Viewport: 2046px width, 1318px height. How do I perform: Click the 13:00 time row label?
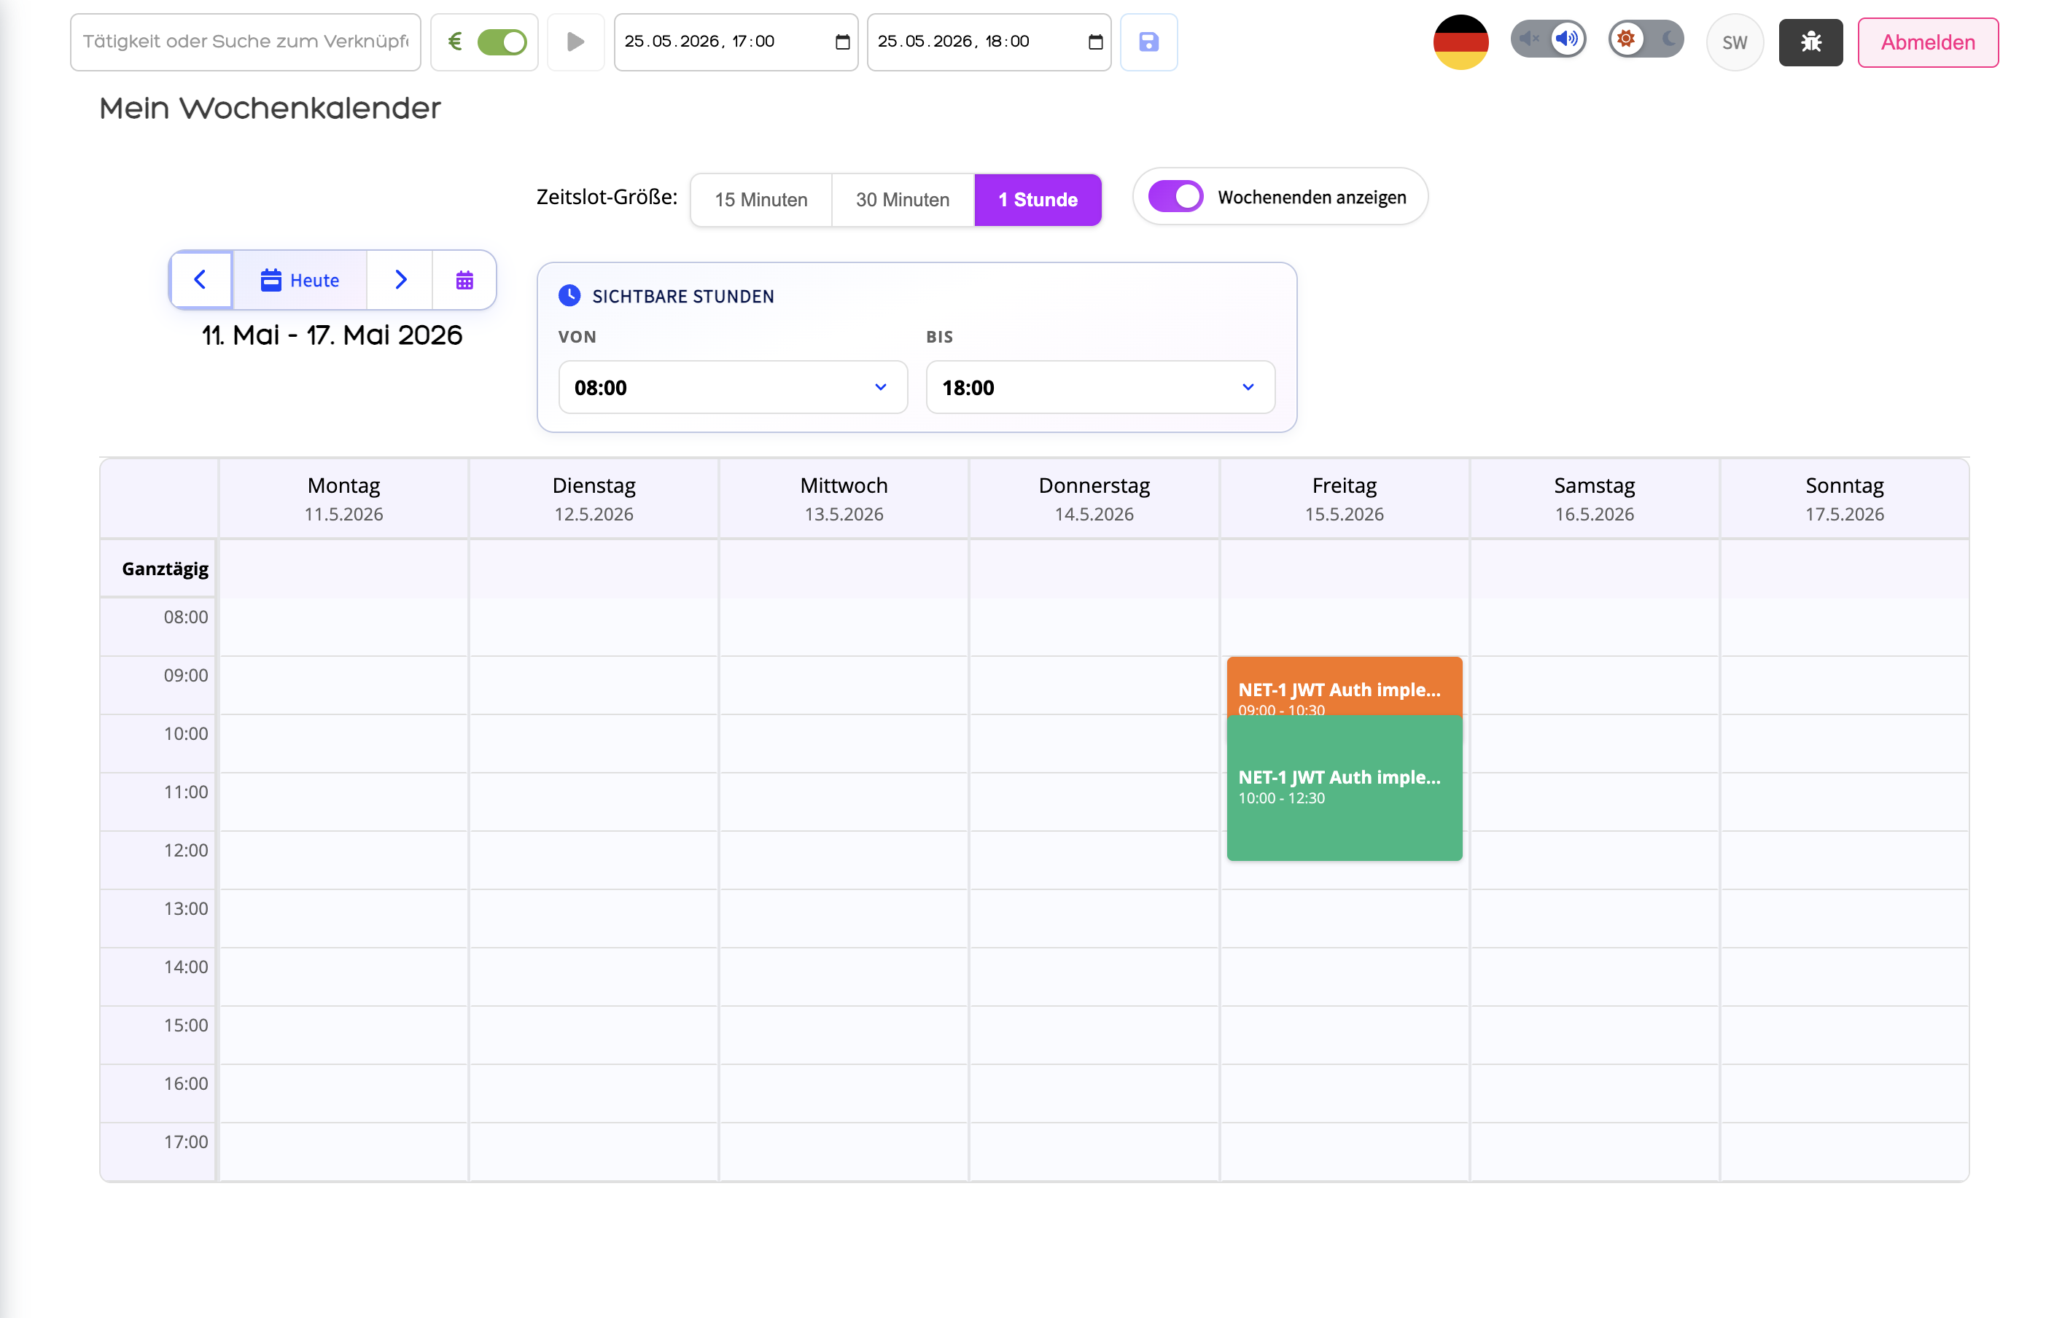click(x=186, y=908)
